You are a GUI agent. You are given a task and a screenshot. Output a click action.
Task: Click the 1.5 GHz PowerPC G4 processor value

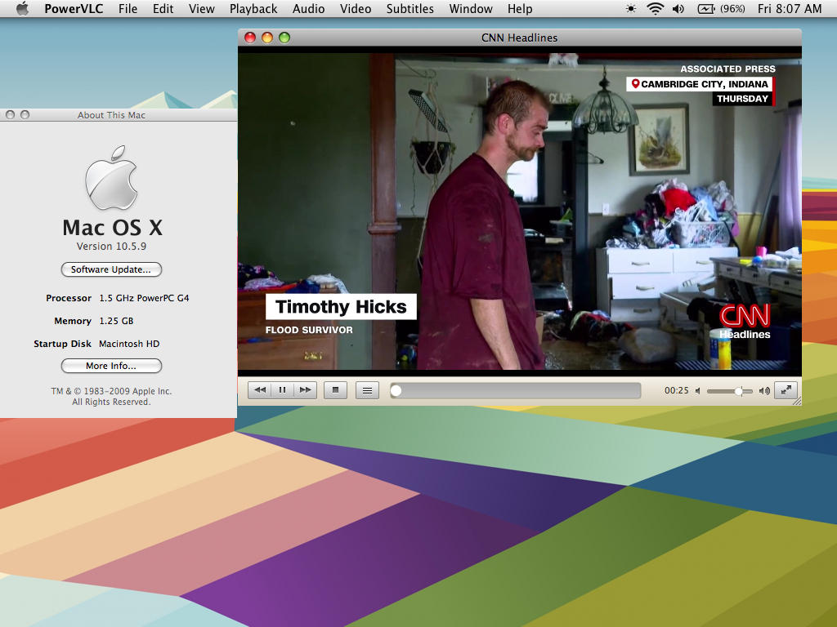[144, 298]
